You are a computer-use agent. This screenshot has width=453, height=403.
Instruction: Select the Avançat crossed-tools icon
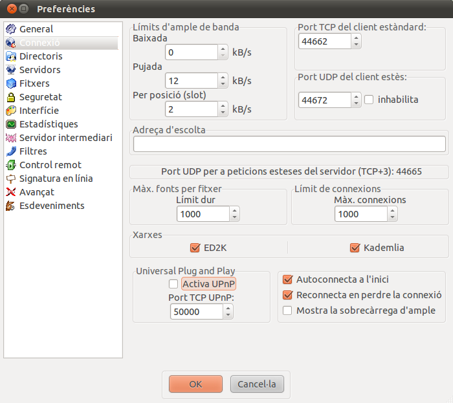11,192
